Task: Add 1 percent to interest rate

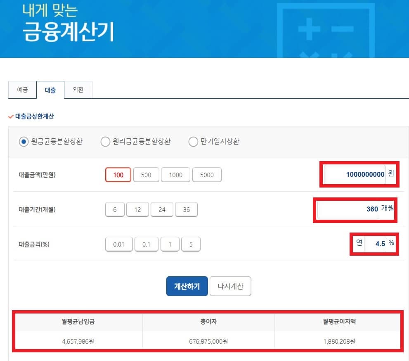Action: coord(170,245)
